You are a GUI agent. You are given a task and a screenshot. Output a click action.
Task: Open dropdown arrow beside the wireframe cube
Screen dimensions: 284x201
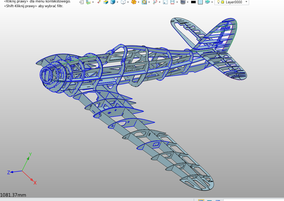coord(128,2)
